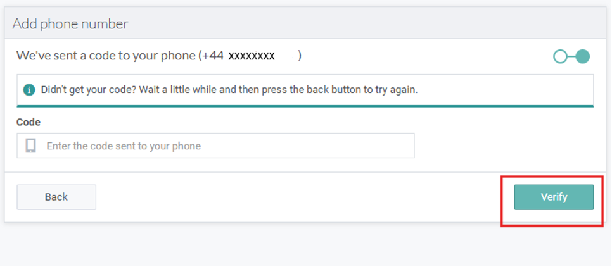Select the hollow first-step circle indicator
The height and width of the screenshot is (267, 612).
coord(560,57)
